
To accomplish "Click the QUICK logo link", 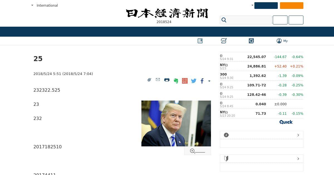I will tap(286, 122).
